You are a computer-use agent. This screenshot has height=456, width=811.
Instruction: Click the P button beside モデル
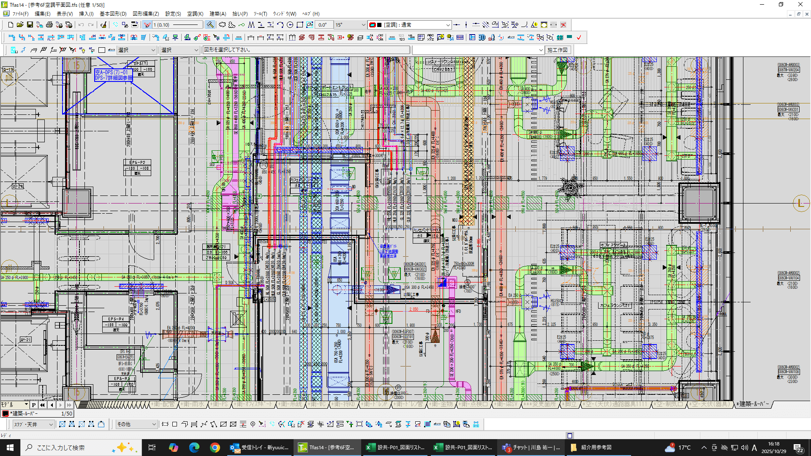pyautogui.click(x=34, y=405)
